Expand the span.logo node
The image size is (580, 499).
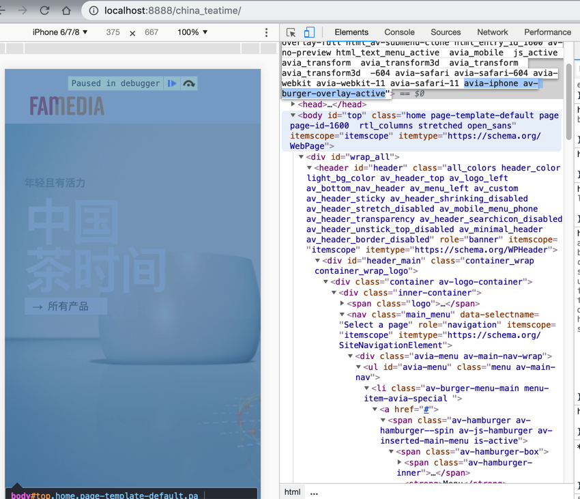tap(342, 303)
